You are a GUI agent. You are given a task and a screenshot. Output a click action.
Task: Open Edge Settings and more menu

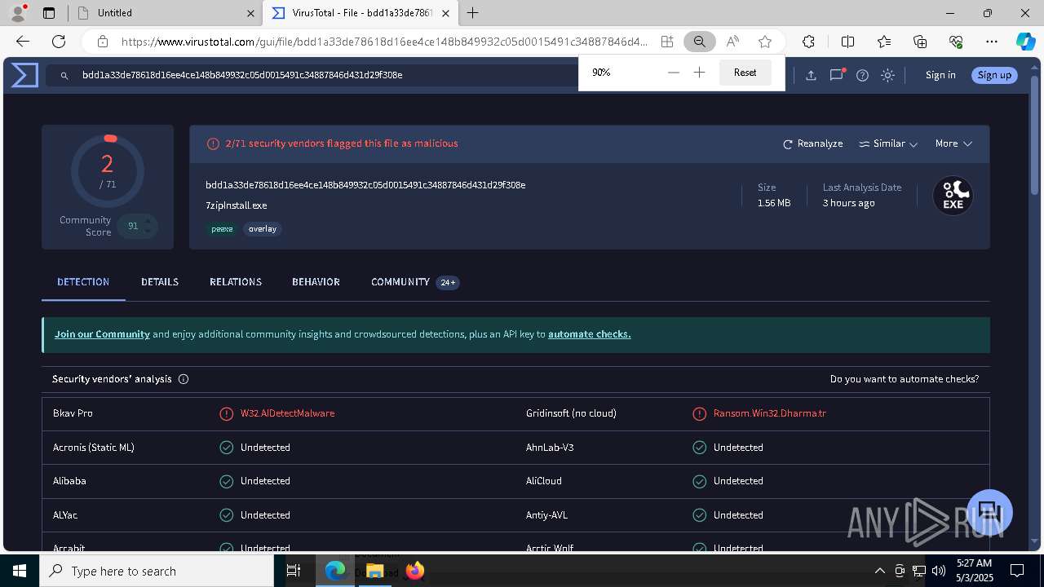[992, 42]
